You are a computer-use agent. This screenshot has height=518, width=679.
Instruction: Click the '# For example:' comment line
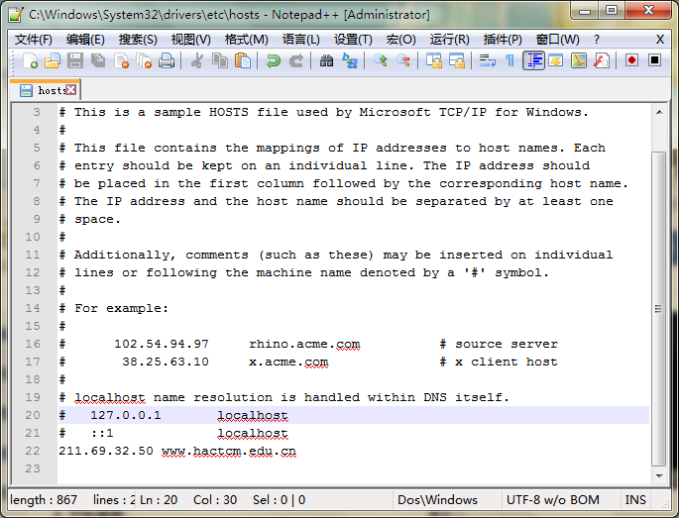(113, 309)
